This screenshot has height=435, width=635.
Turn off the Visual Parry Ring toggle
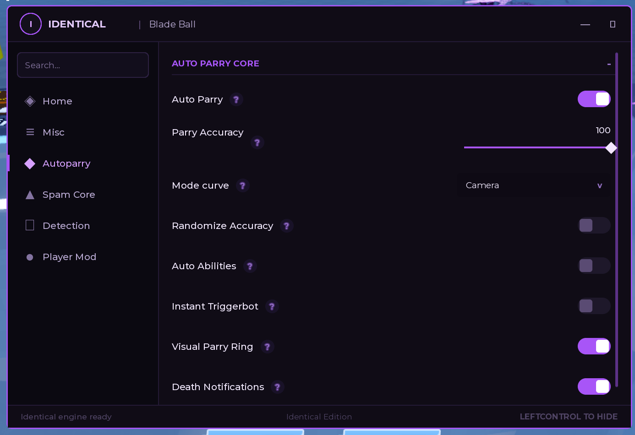tap(594, 346)
